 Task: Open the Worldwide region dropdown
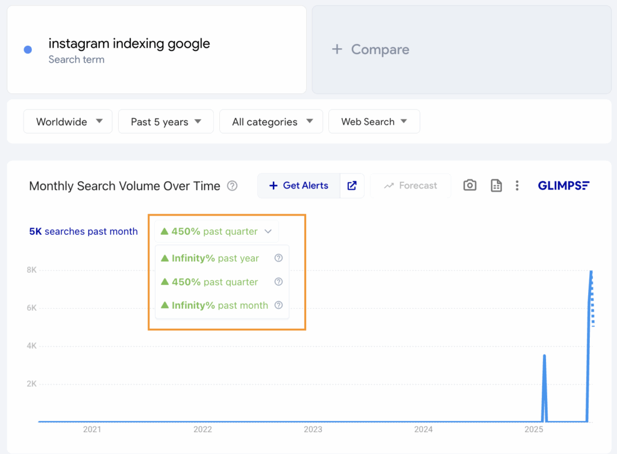67,121
